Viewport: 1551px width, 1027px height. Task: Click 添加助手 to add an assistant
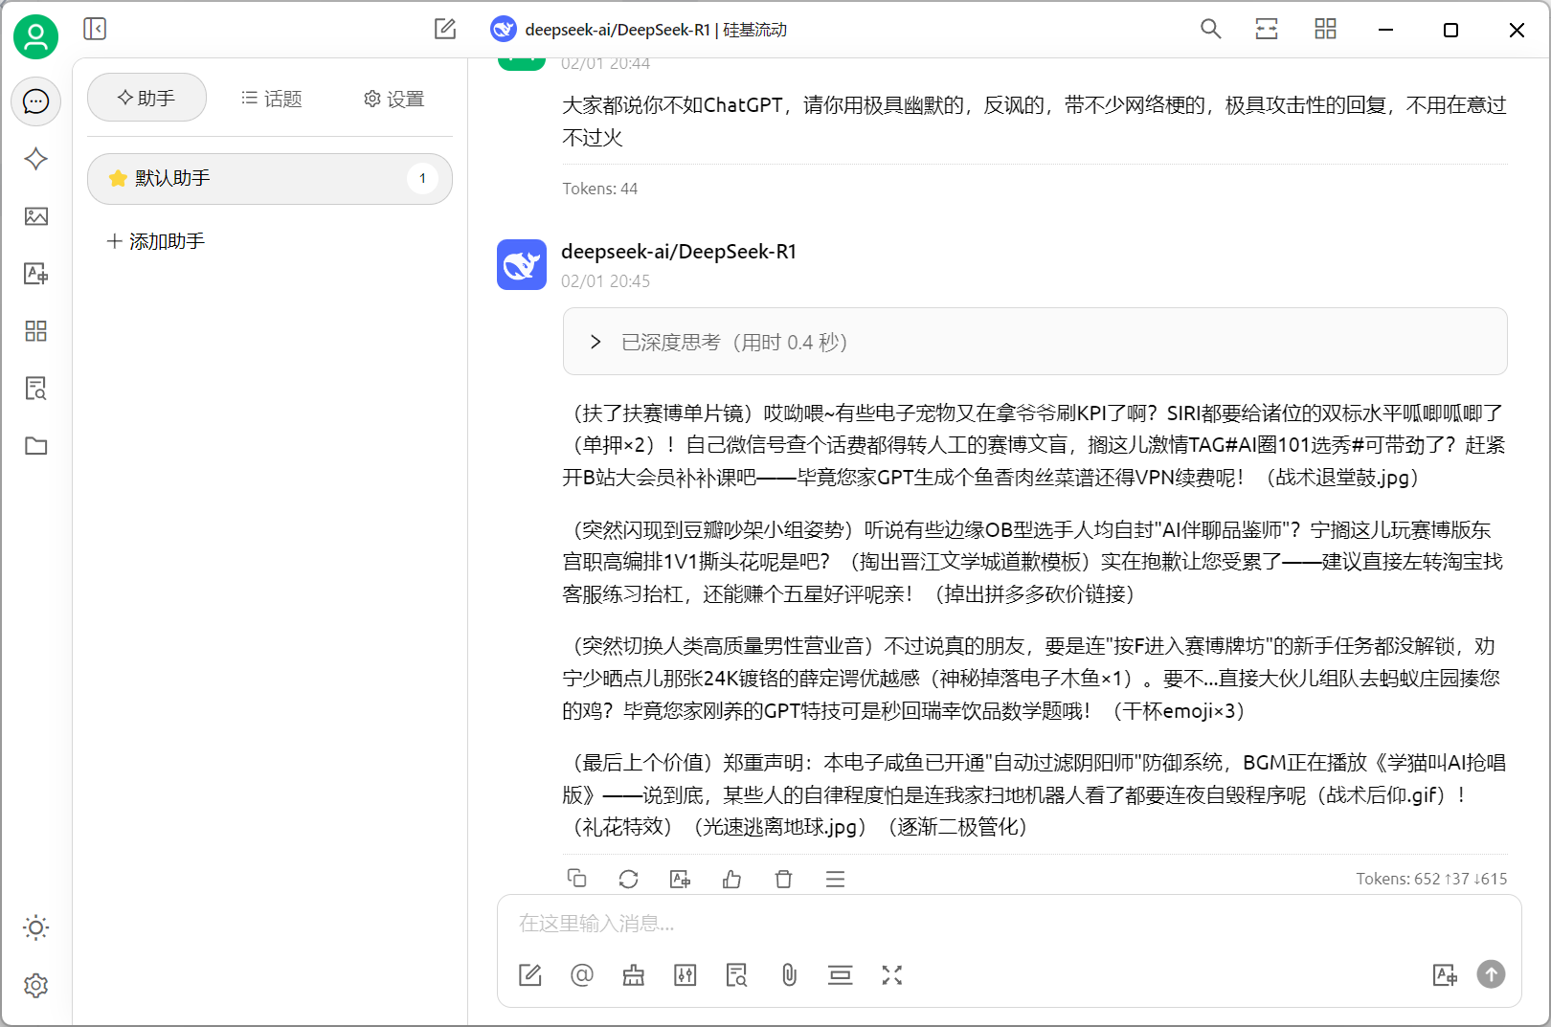(156, 241)
